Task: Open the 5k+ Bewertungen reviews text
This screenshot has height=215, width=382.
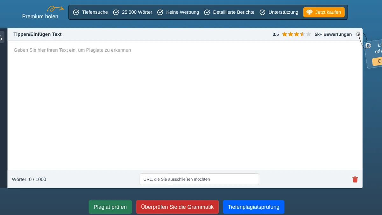Action: [333, 34]
